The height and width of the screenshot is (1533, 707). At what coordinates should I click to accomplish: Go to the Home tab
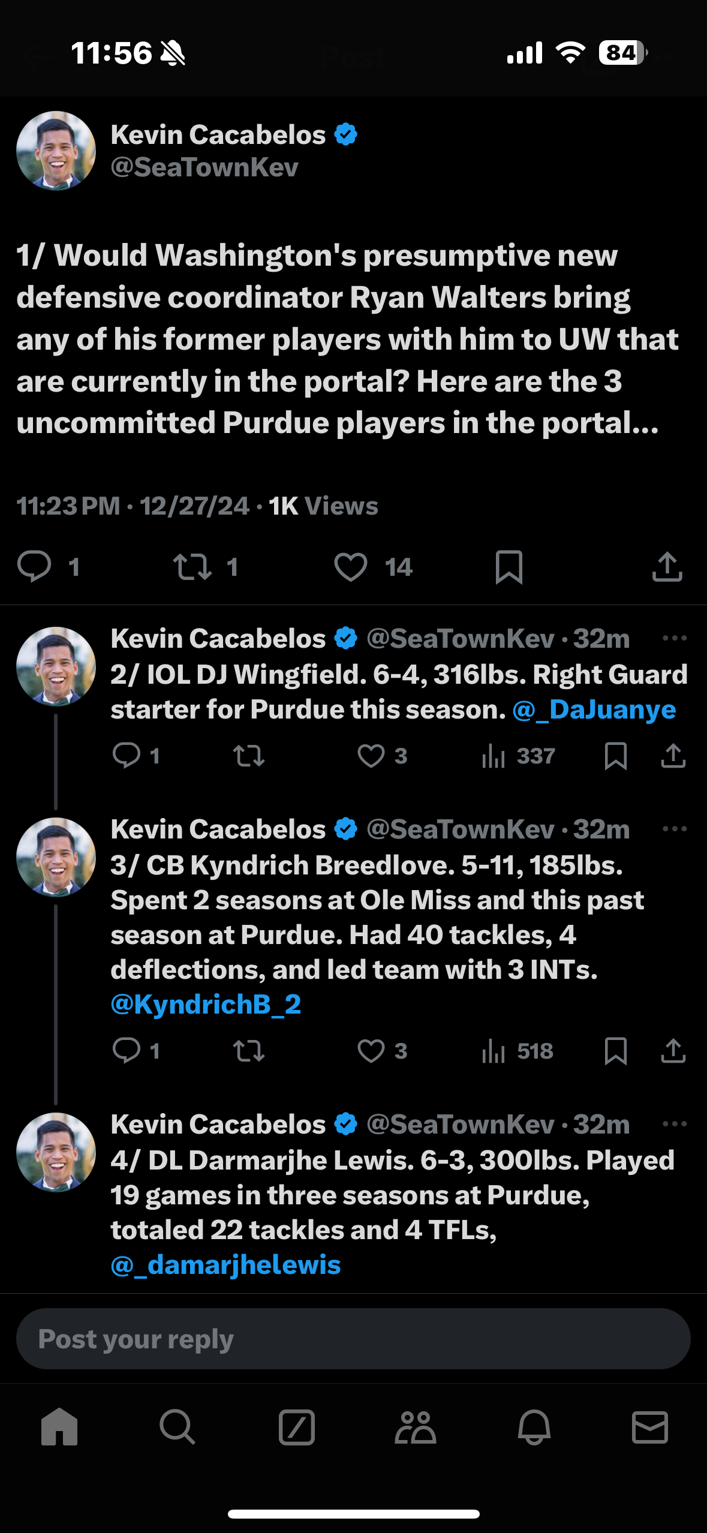59,1427
